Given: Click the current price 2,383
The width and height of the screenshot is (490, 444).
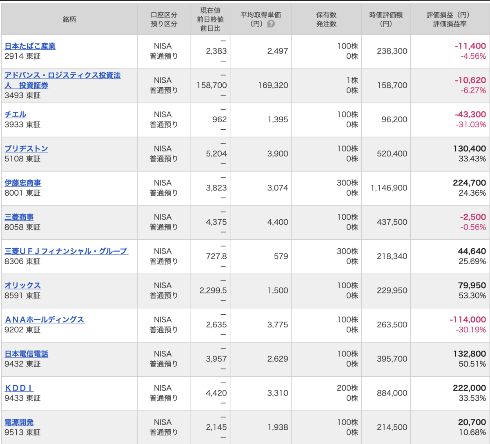Looking at the screenshot, I should [216, 51].
